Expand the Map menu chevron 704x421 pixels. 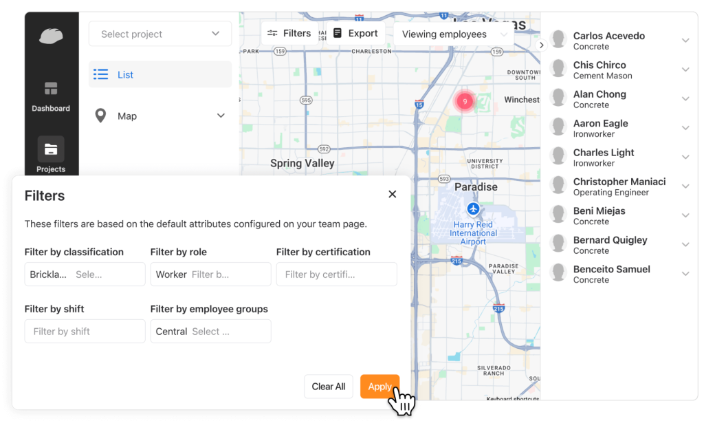point(221,116)
